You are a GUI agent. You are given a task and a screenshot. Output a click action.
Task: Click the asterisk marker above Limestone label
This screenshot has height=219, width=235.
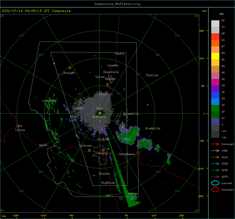[49, 98]
